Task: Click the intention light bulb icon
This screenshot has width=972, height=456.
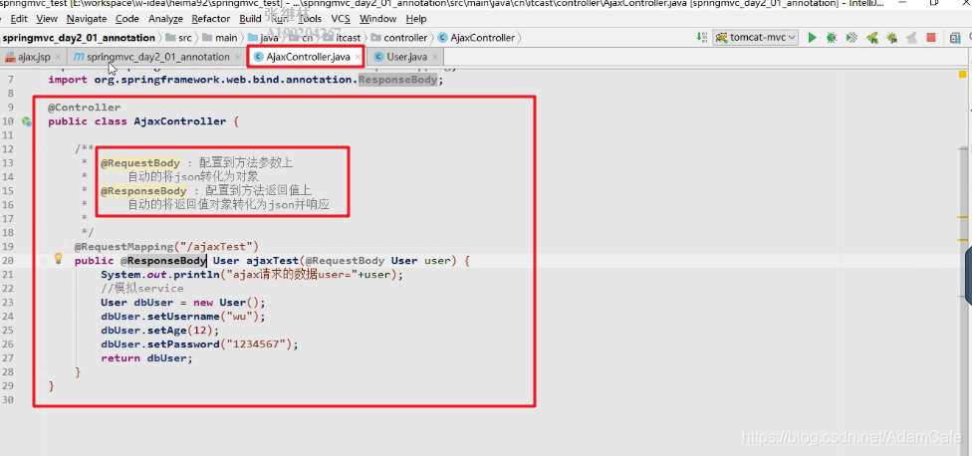Action: tap(59, 258)
